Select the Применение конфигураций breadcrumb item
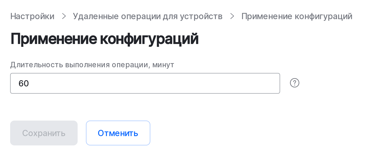The height and width of the screenshot is (163, 365). click(x=297, y=16)
